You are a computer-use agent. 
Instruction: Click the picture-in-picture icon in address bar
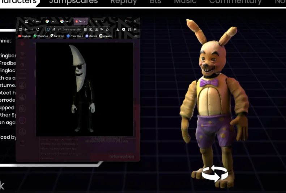pyautogui.click(x=91, y=29)
